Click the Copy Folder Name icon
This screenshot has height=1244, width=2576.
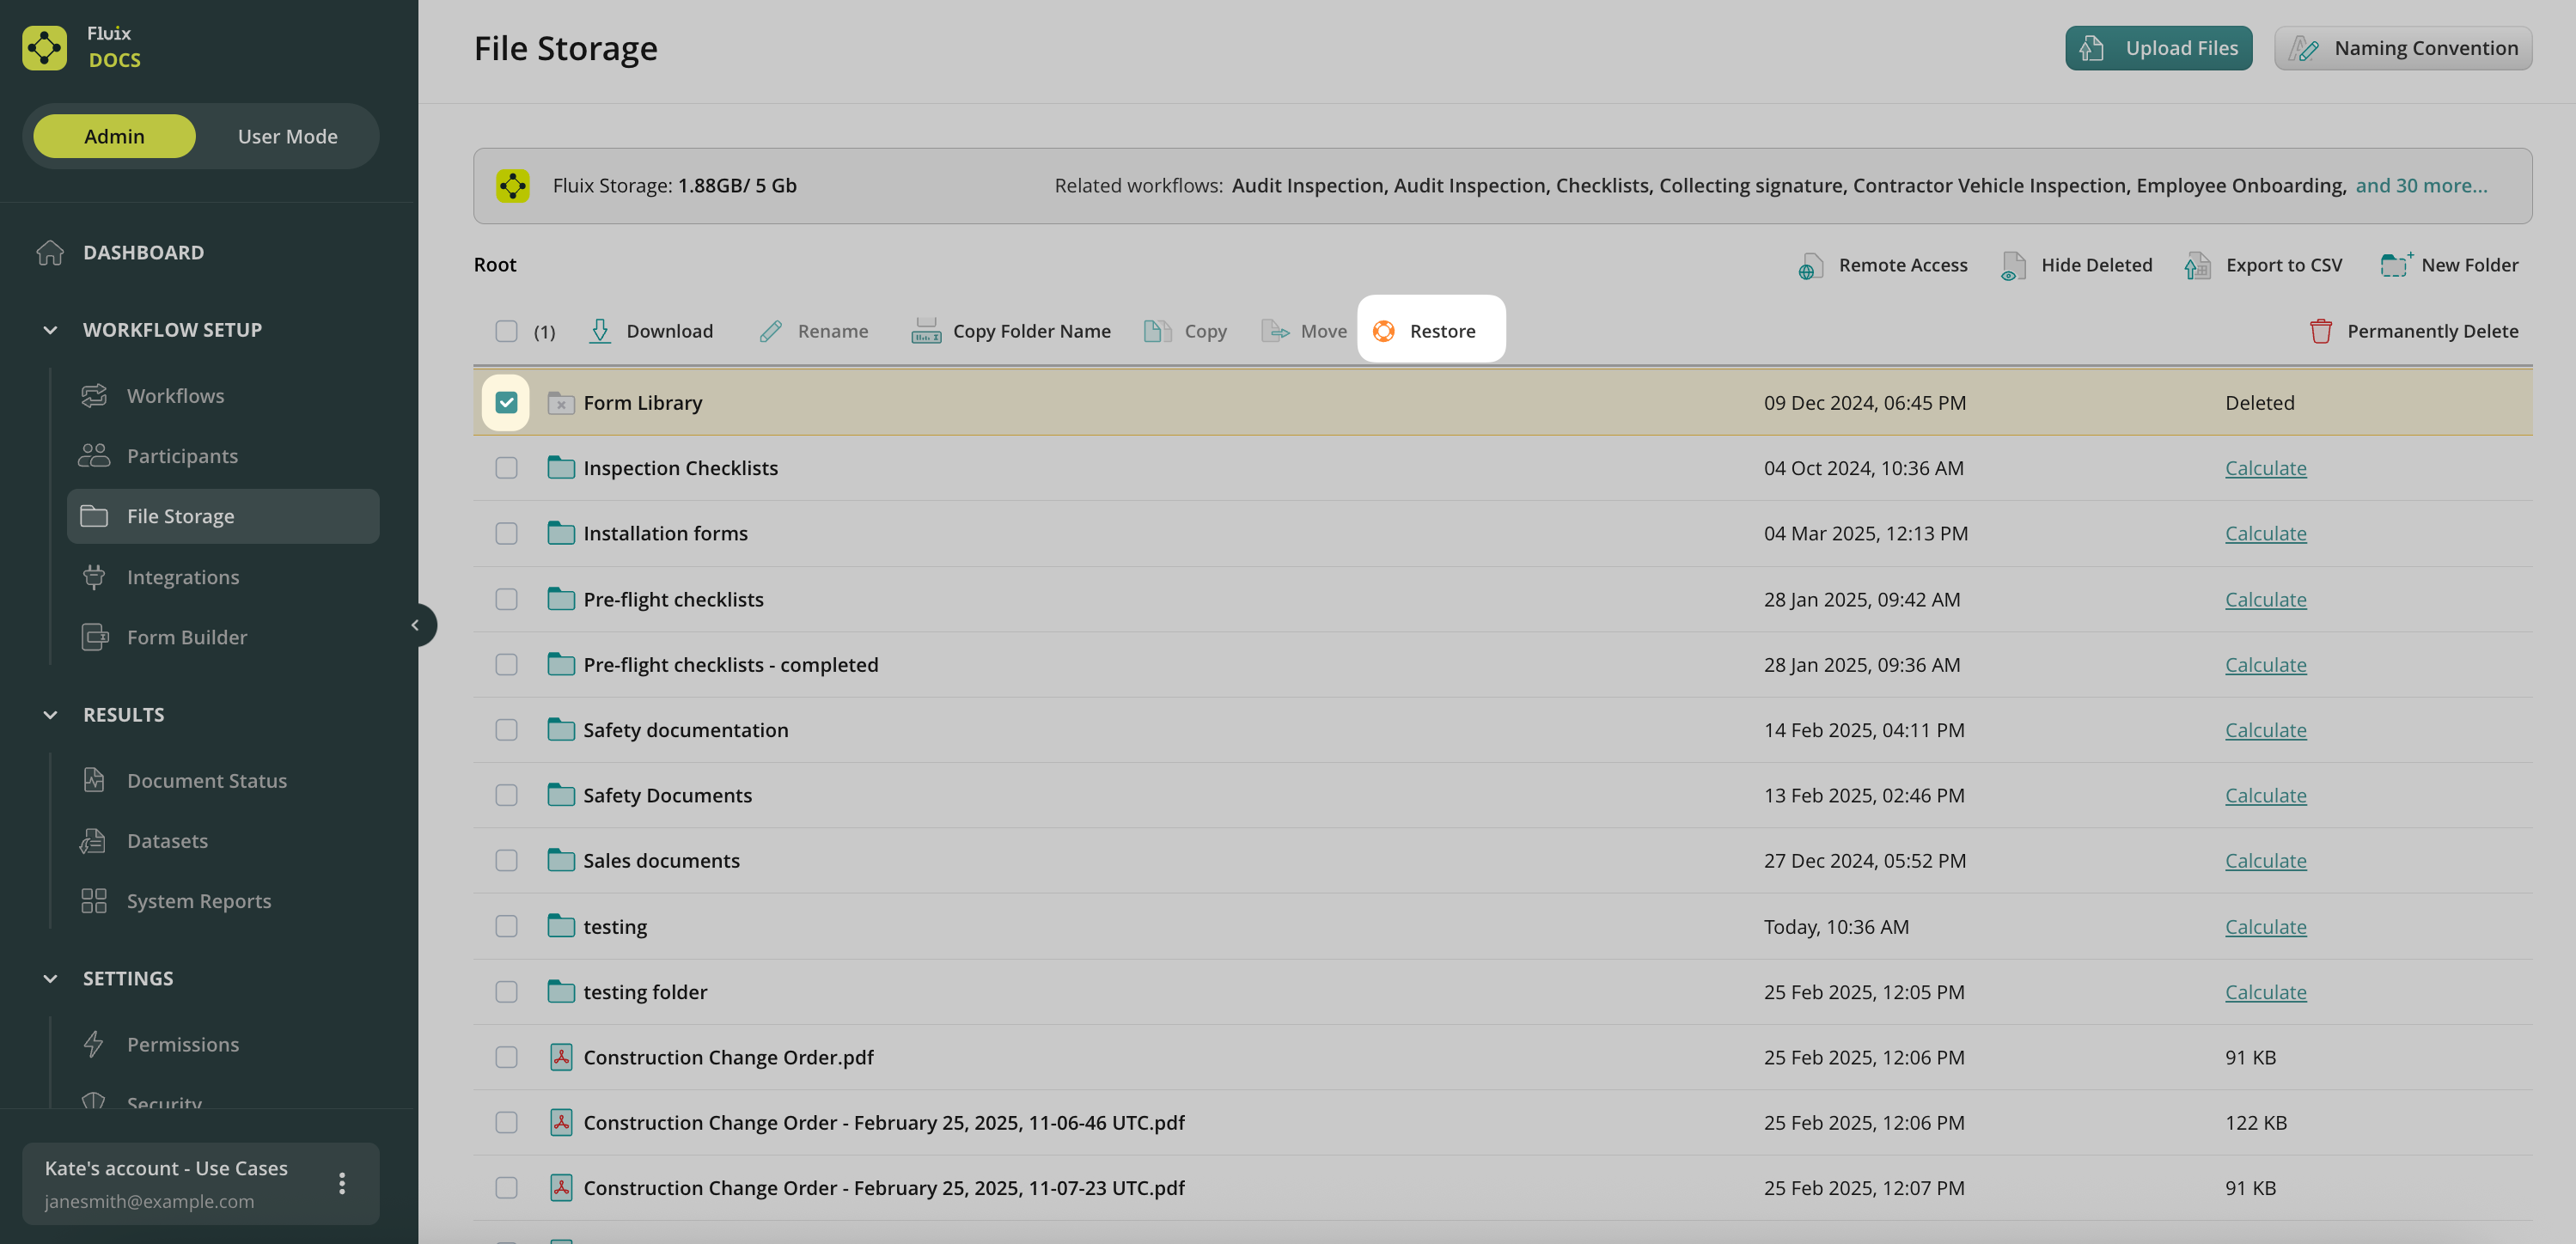926,331
